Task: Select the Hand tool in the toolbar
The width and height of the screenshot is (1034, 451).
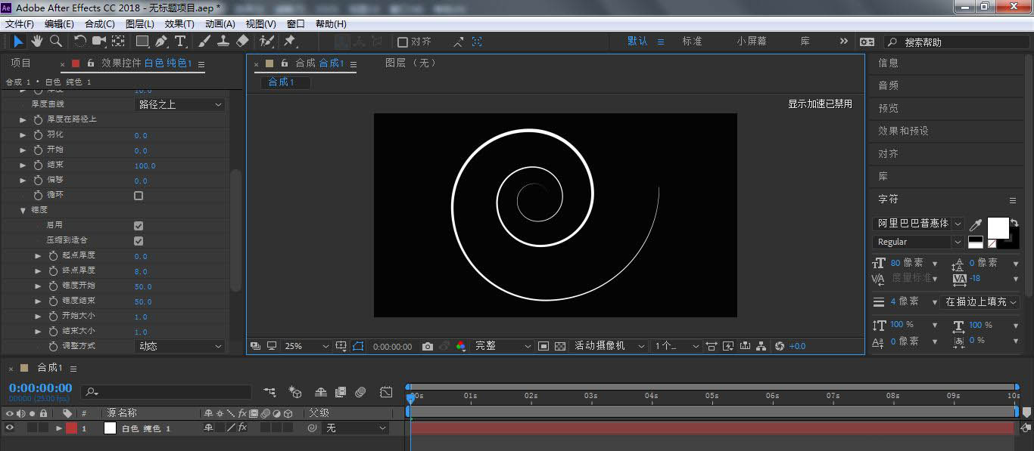Action: coord(36,42)
